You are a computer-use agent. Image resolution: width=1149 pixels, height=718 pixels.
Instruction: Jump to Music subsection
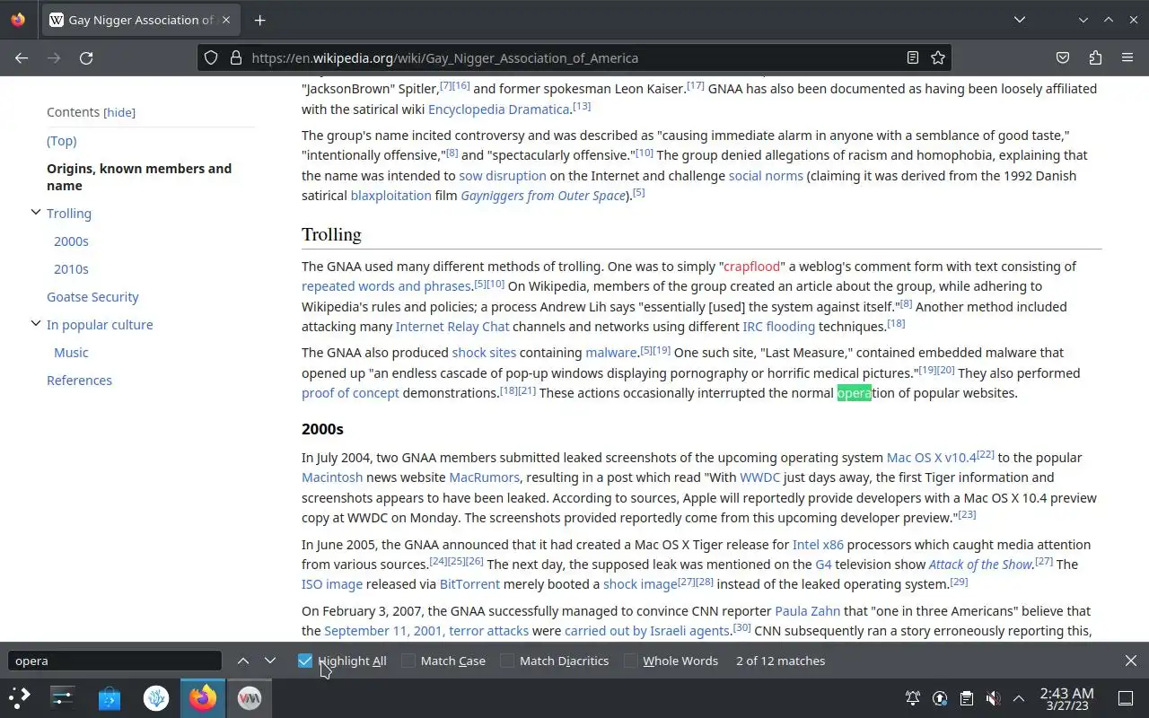click(x=71, y=353)
